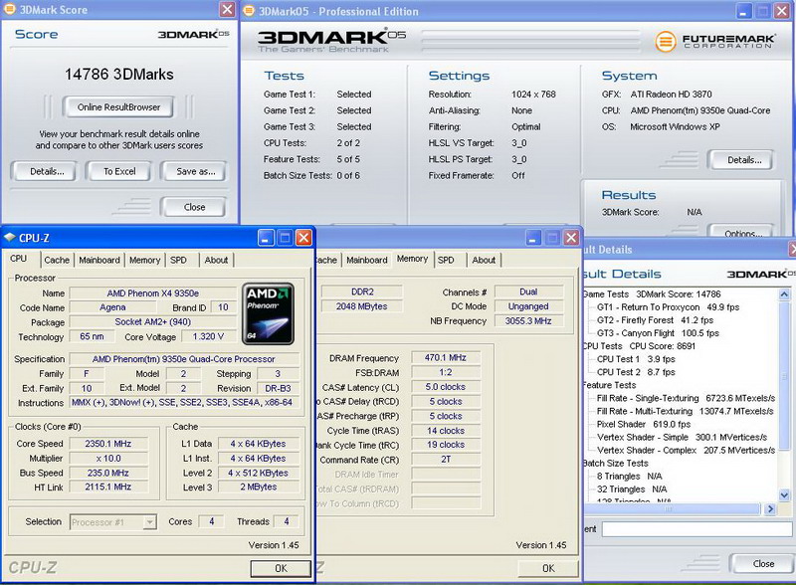796x585 pixels.
Task: Click the NB Frequency 3055.3 MHz value
Action: 528,321
